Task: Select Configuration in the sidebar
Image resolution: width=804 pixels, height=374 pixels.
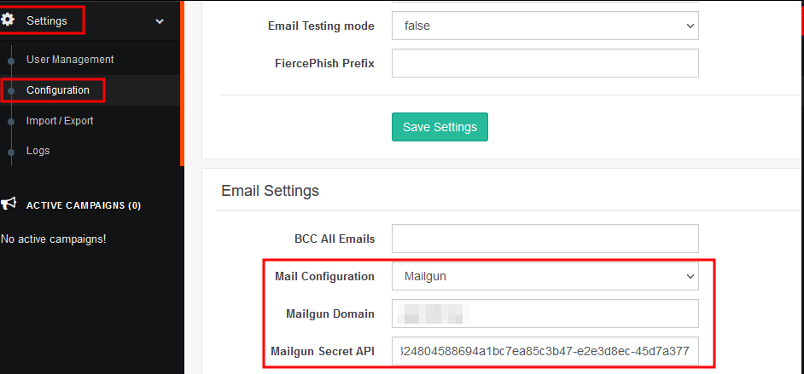Action: click(58, 90)
